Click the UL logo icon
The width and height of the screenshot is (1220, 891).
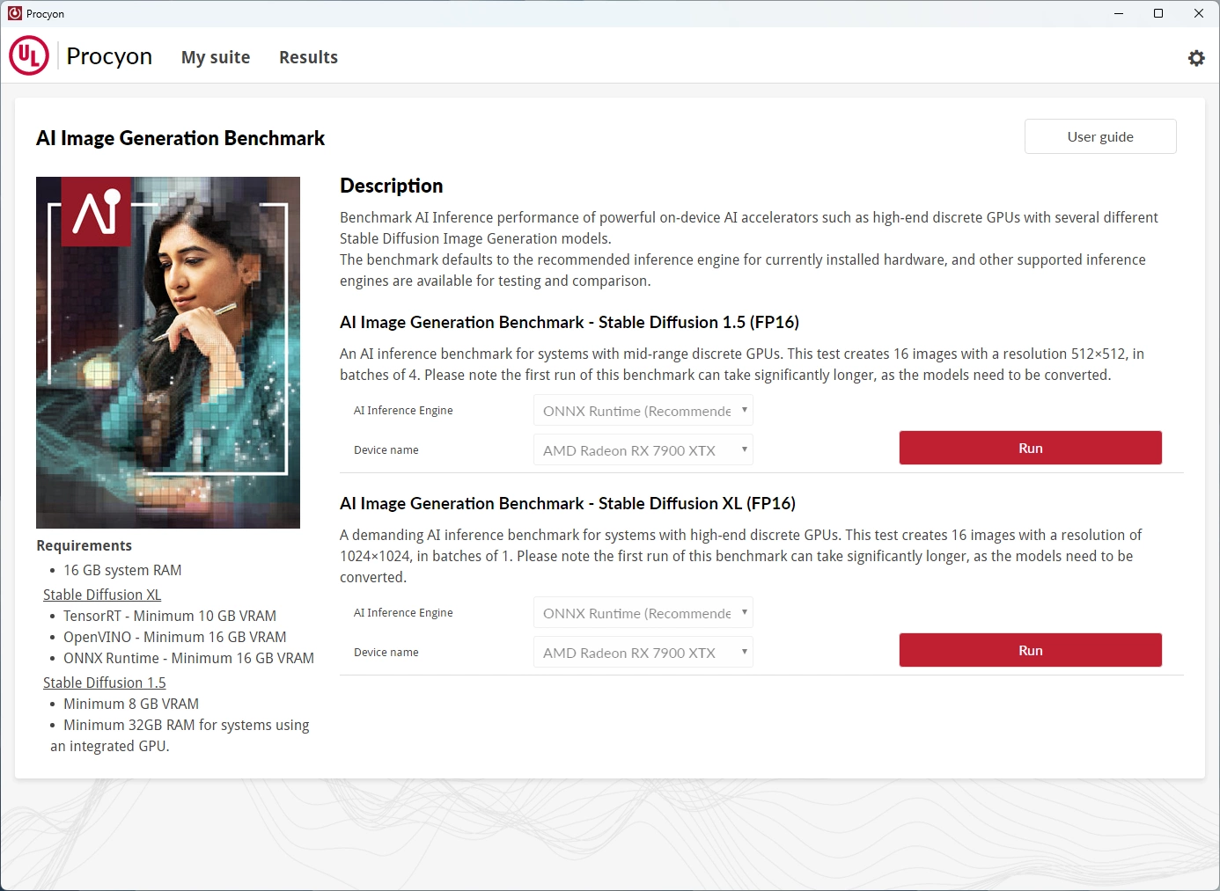point(29,55)
